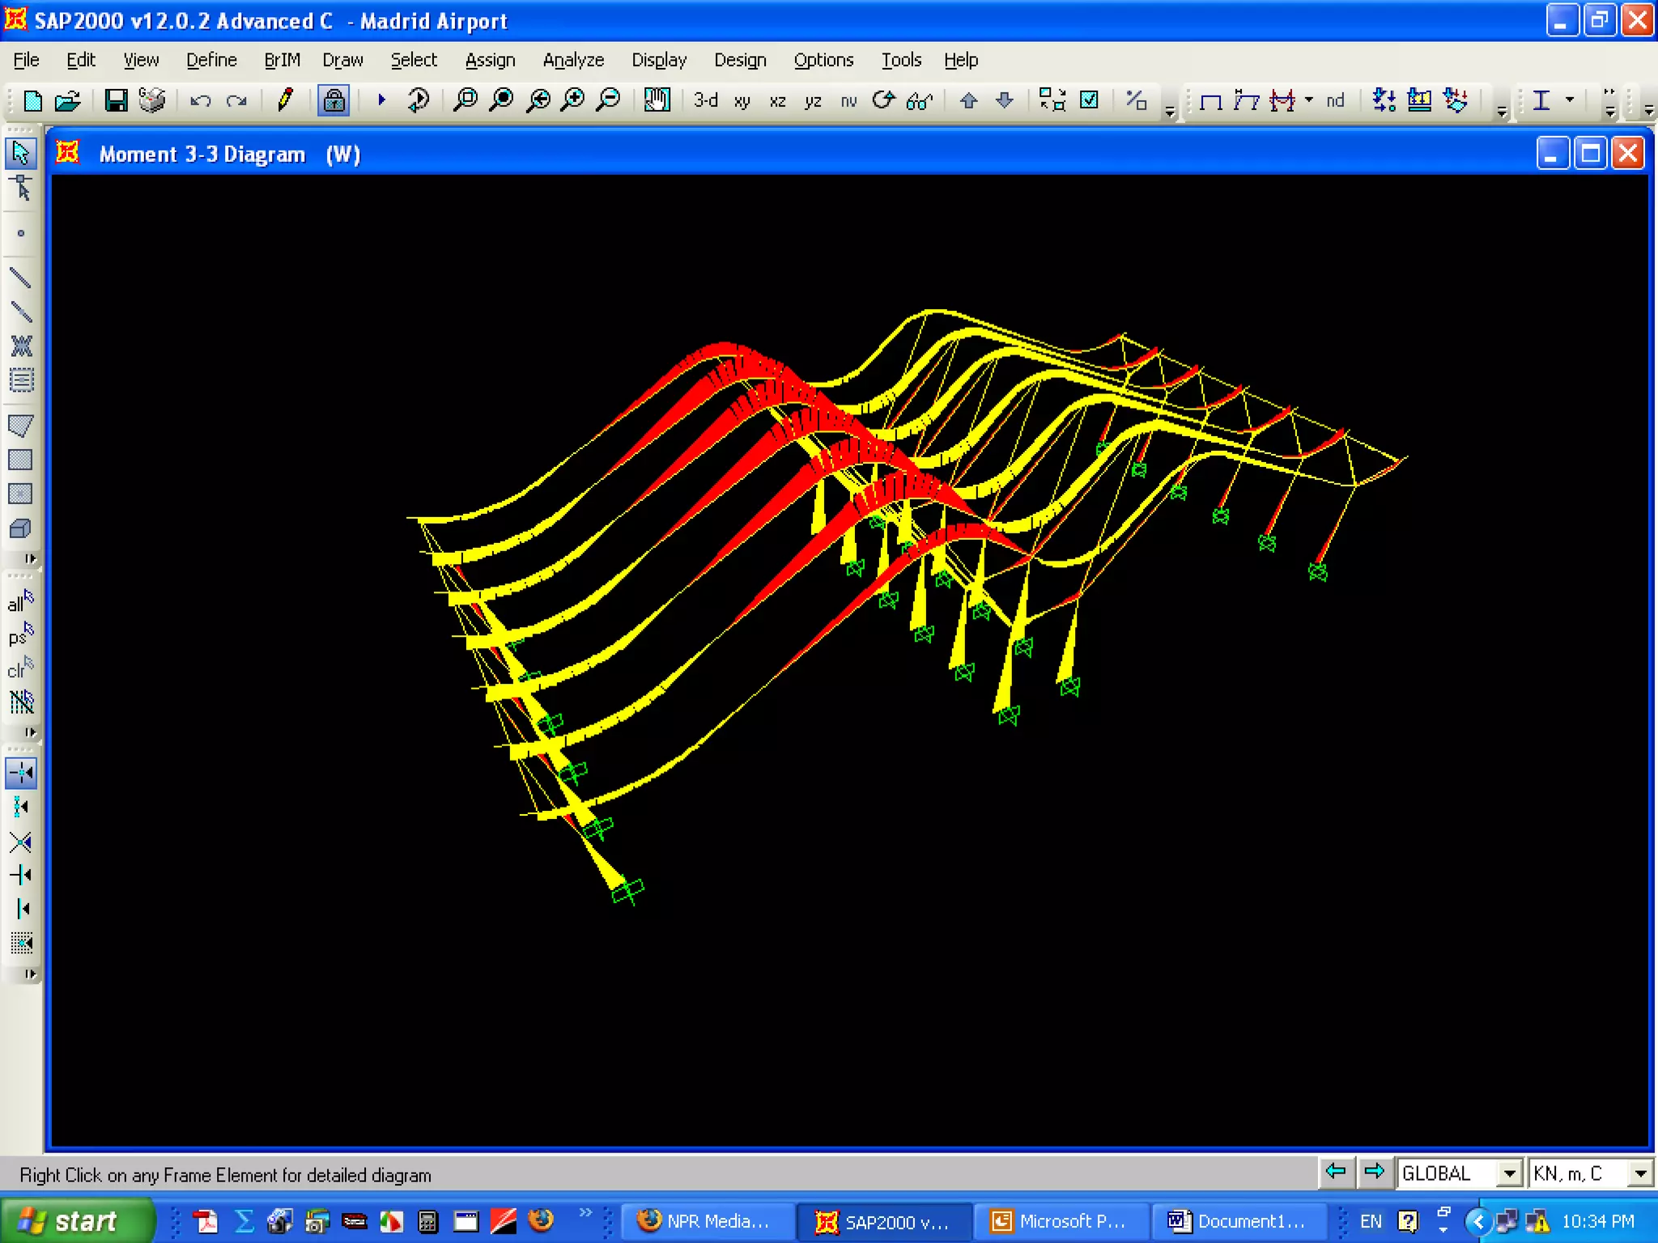
Task: Select the Pan hand tool
Action: [x=657, y=100]
